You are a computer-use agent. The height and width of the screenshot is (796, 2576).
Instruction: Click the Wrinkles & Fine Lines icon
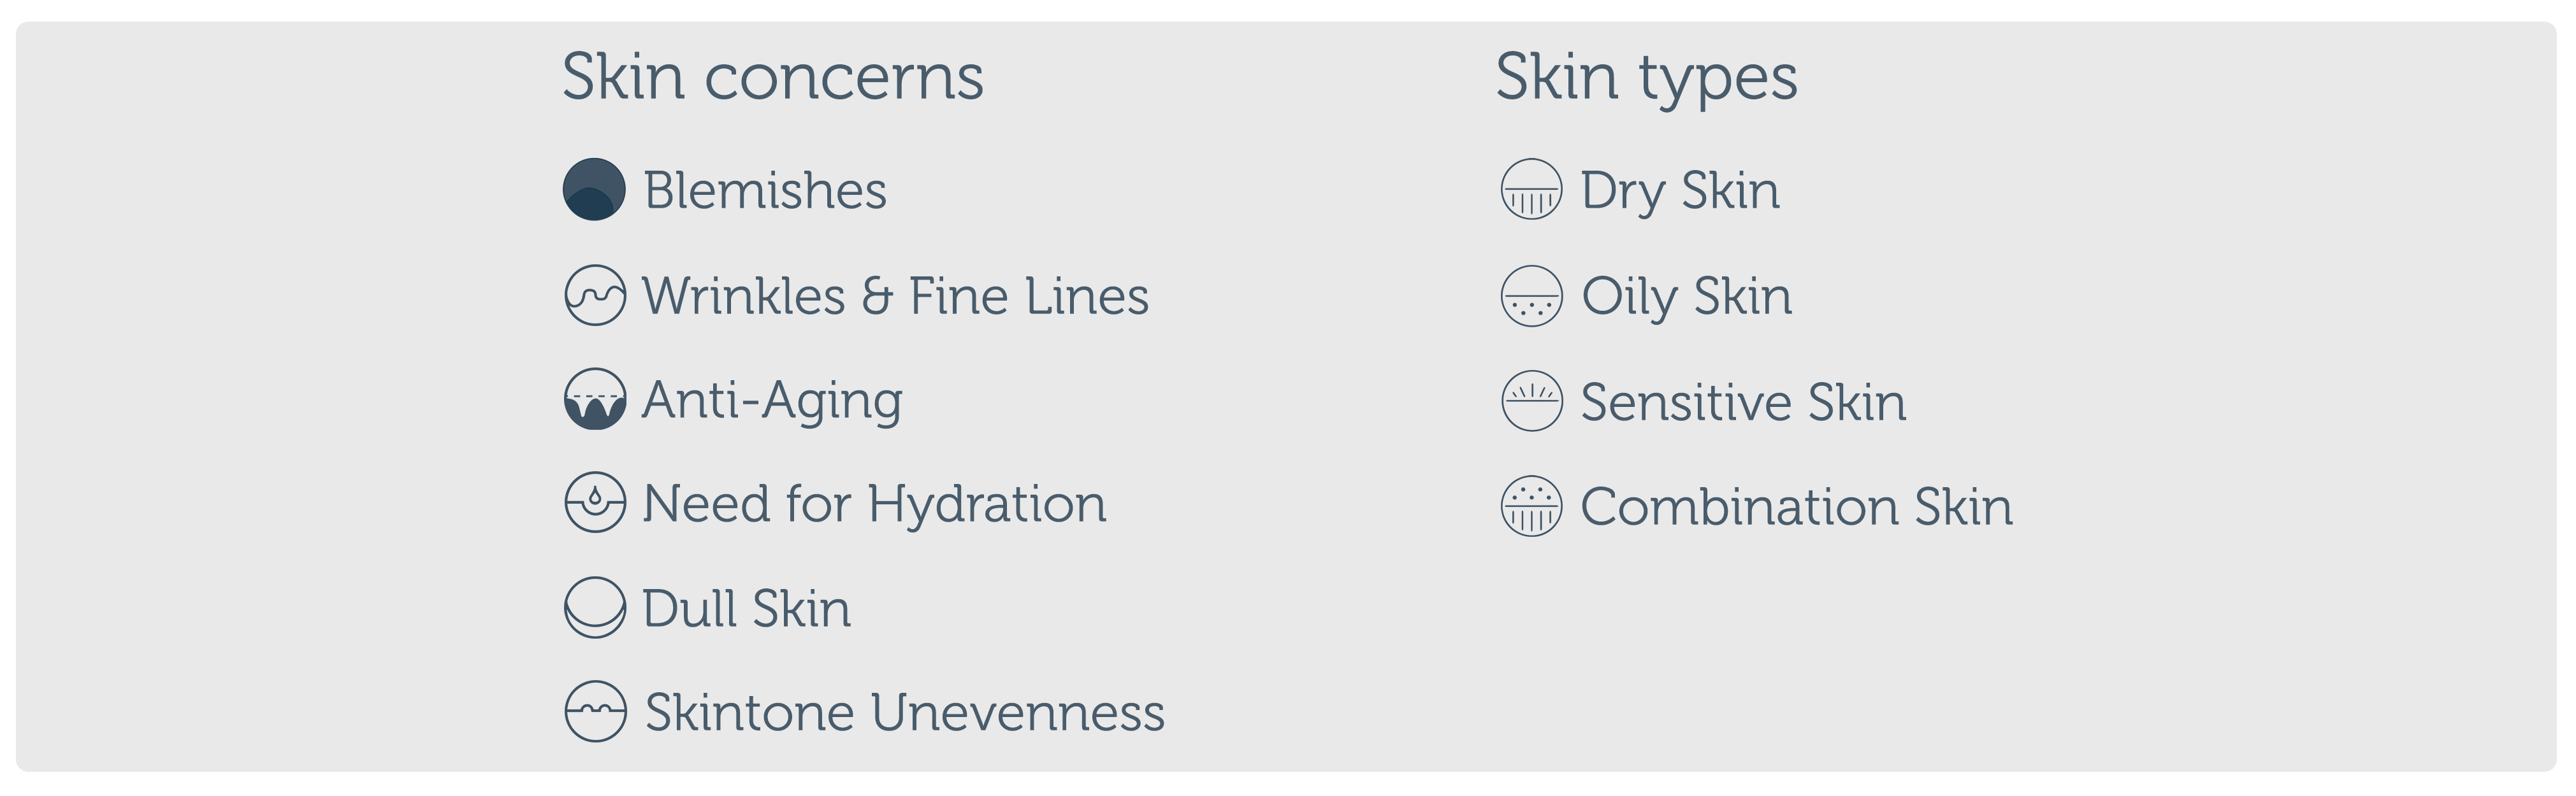pyautogui.click(x=595, y=295)
